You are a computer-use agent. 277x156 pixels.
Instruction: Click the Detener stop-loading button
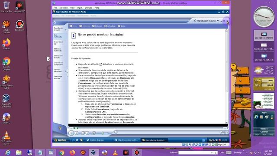coord(97,26)
